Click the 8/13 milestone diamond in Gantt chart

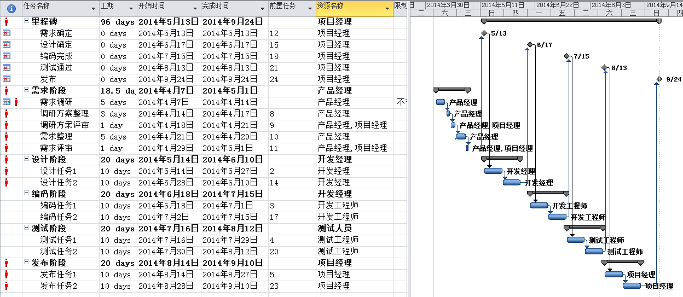point(605,68)
